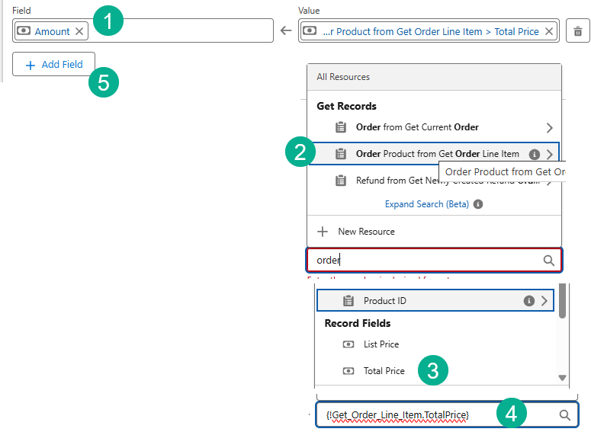Expand Order from Get Current Order

[x=549, y=127]
